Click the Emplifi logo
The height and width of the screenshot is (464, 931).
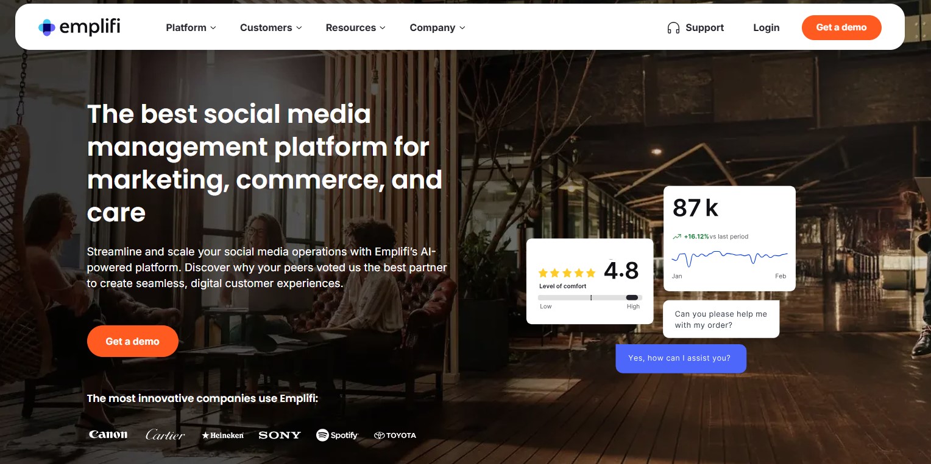pyautogui.click(x=79, y=27)
